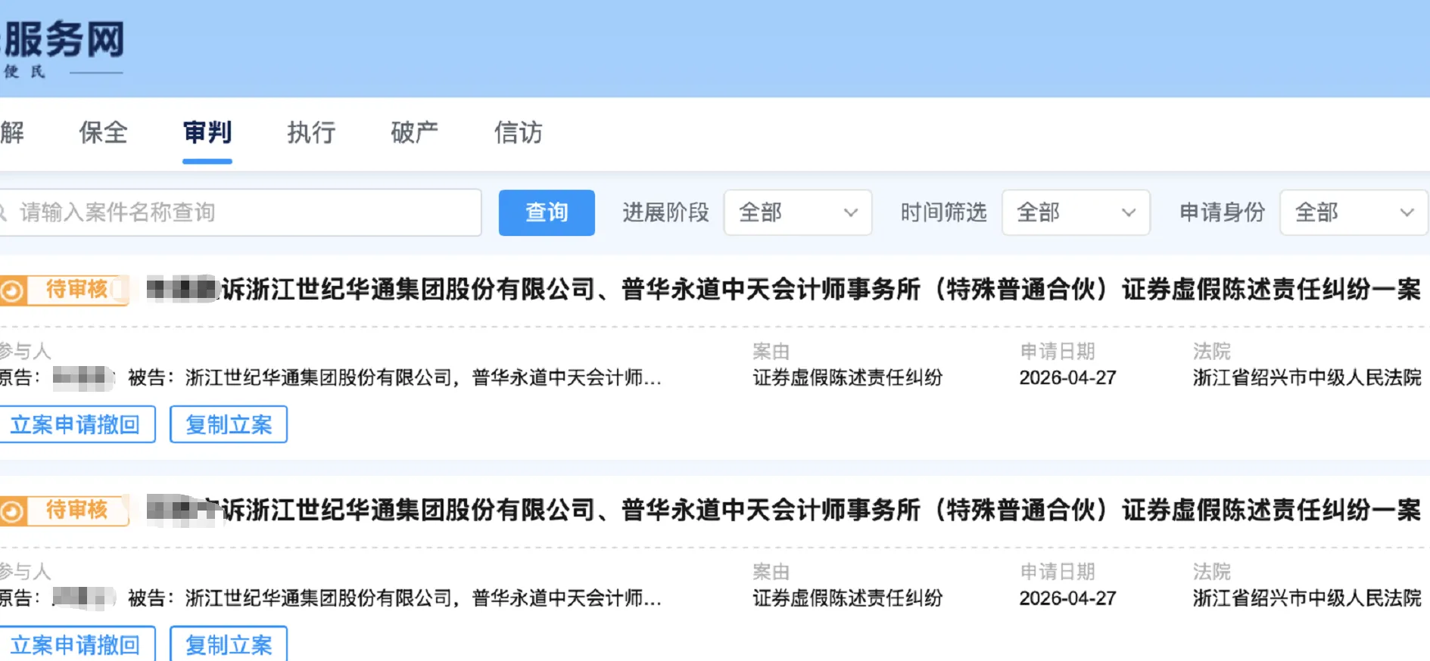Image resolution: width=1430 pixels, height=661 pixels.
Task: Click the 待审核 status icon of the second case
Action: (x=12, y=511)
